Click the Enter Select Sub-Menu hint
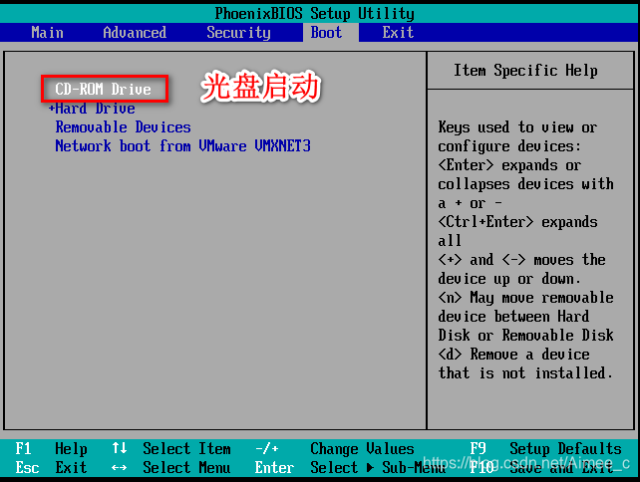 [x=350, y=467]
